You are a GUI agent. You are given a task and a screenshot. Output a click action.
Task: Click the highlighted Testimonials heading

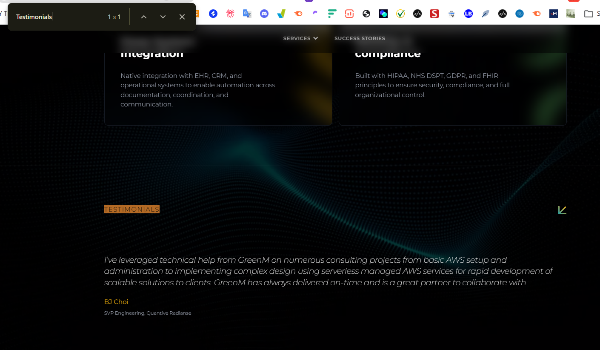tap(132, 209)
